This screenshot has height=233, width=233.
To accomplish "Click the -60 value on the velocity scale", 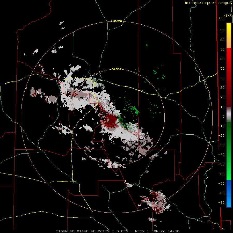I will point(221,174).
